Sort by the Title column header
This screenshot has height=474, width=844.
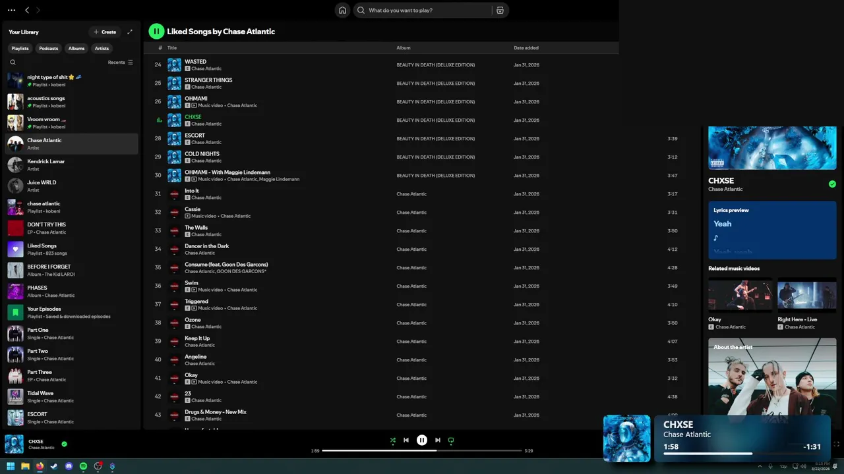[x=172, y=48]
